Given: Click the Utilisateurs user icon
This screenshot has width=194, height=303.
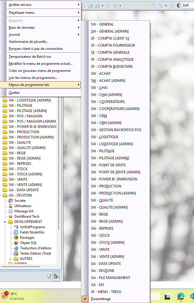Looking at the screenshot, I should 11,206.
